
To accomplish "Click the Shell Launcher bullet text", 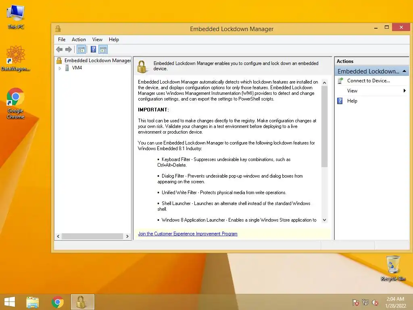I will pos(234,206).
